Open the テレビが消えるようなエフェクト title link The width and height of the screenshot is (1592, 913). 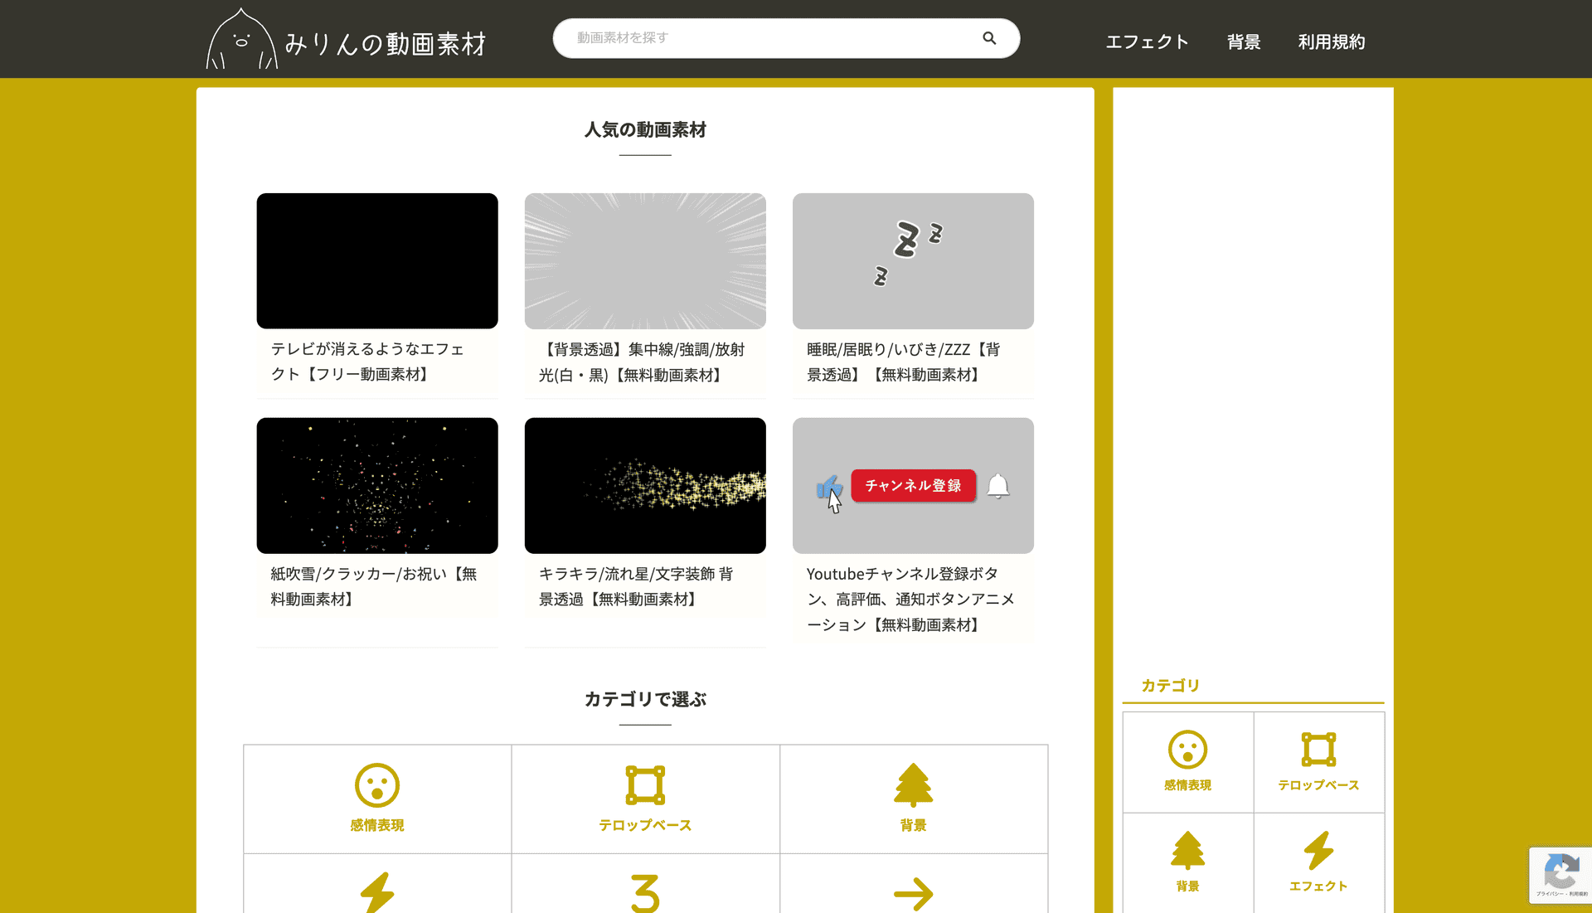pos(367,362)
